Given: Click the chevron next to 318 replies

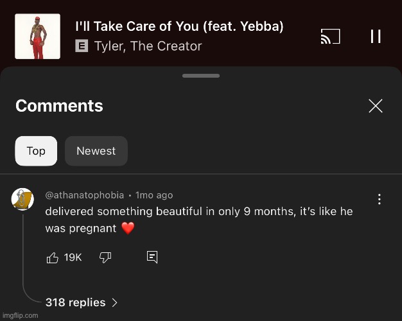Looking at the screenshot, I should [115, 302].
